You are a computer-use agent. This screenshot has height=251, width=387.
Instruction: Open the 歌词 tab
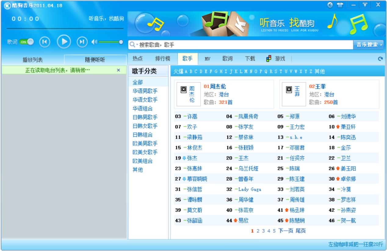(x=227, y=59)
